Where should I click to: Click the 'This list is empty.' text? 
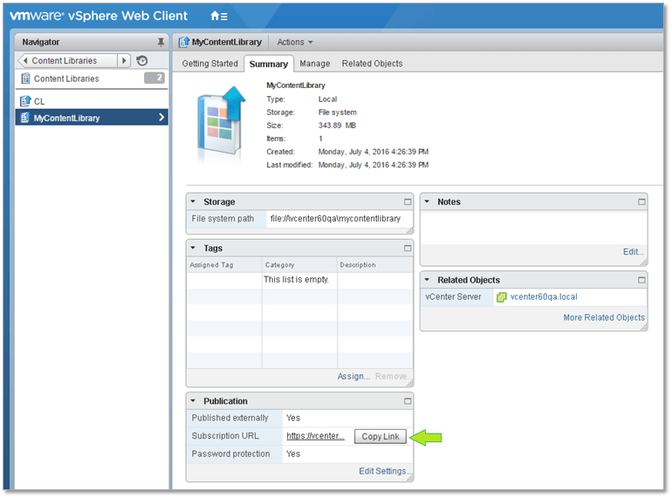(x=296, y=279)
